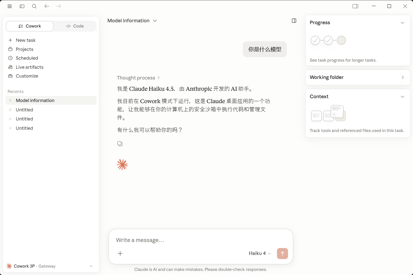Viewport: 413px width, 275px height.
Task: Open search with the magnifier icon
Action: coord(34,6)
